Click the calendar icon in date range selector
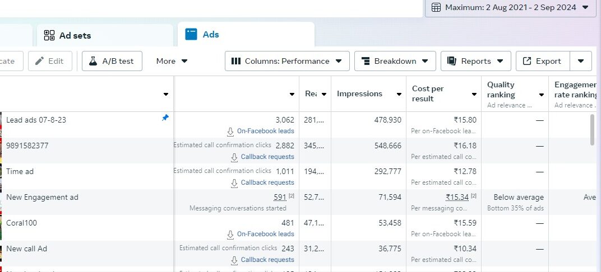 436,7
